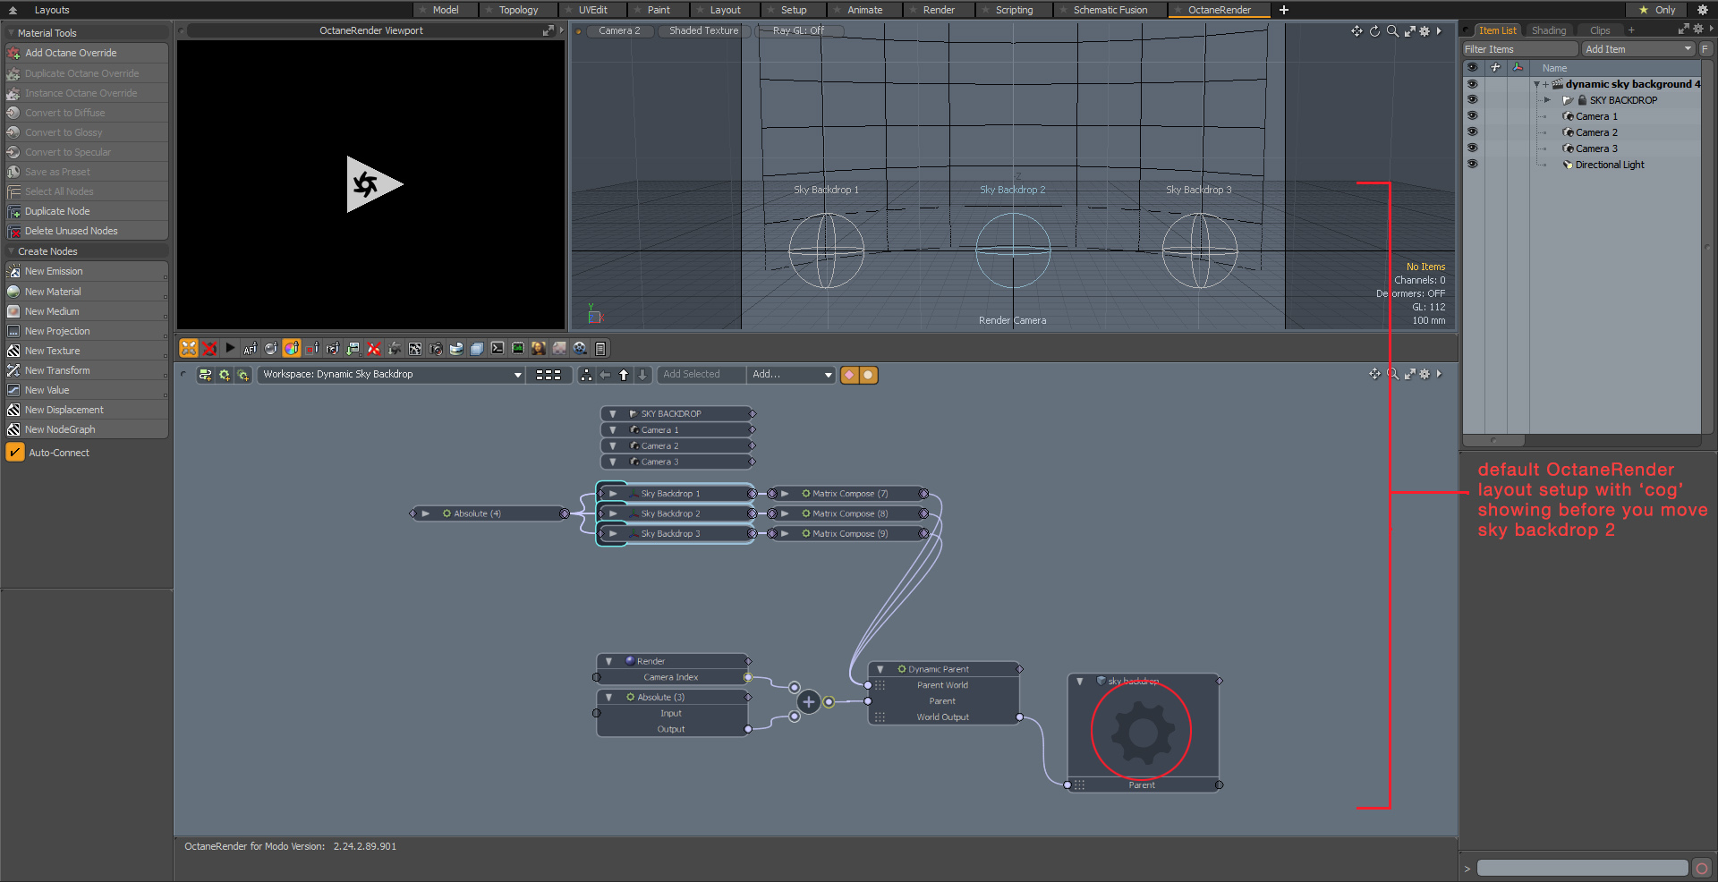Click the black play arrow in Octane toolbar

[230, 348]
